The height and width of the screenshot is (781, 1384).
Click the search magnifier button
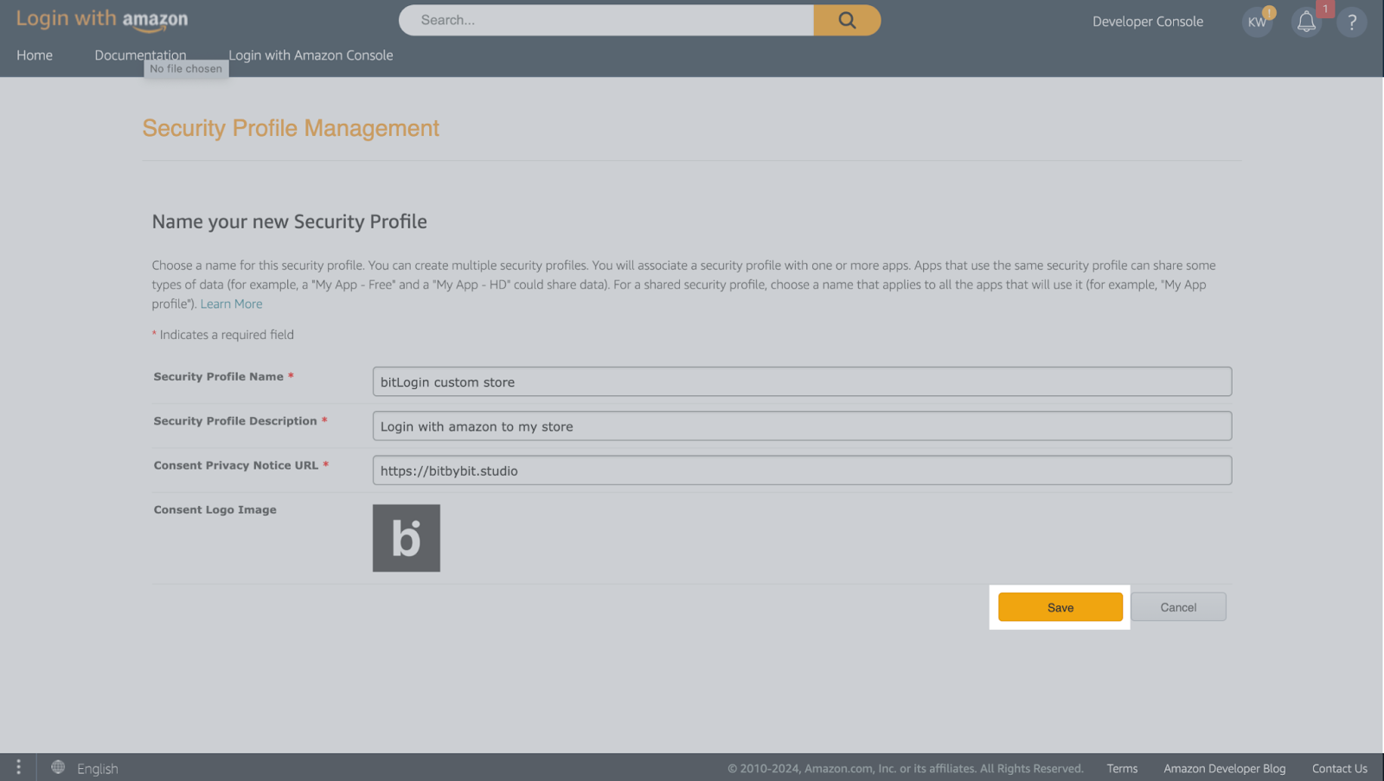(847, 20)
